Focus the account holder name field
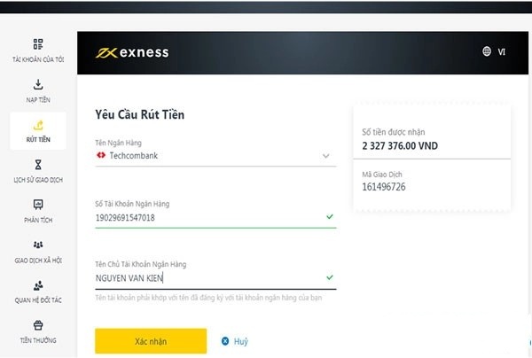Viewport: 532px width, 358px height. pos(215,278)
